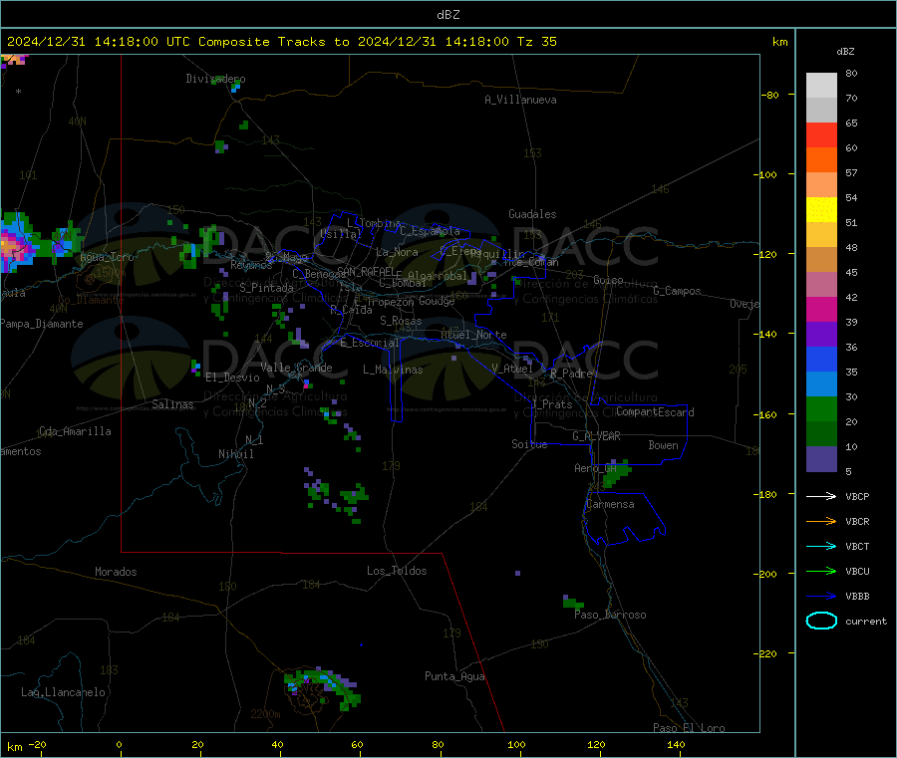Click the 'Punta_Agua' map label
Screen dimensions: 897x758
pos(454,676)
